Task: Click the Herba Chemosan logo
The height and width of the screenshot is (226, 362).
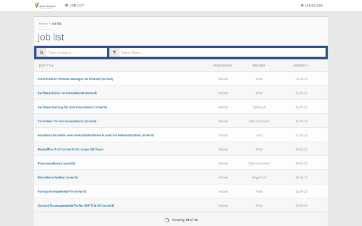Action: tap(45, 5)
